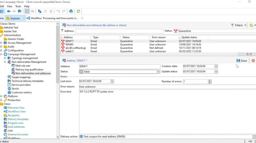Increment the Number of errors stepper
Screen dimensions: 256x143
tap(210, 81)
